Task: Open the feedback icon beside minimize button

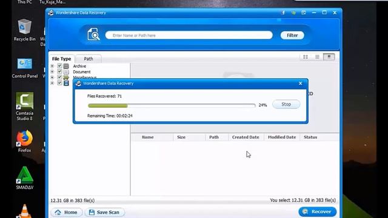Action: [x=304, y=13]
